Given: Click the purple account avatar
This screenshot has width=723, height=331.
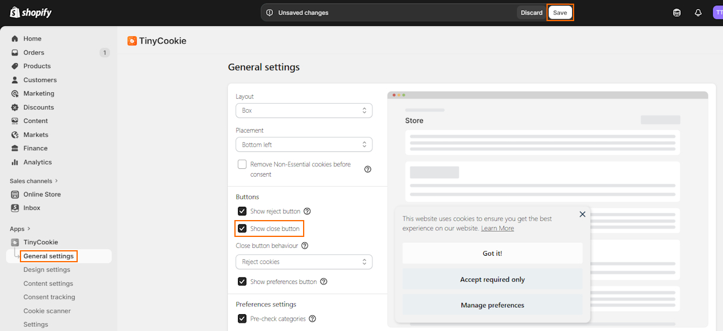Looking at the screenshot, I should click(718, 13).
